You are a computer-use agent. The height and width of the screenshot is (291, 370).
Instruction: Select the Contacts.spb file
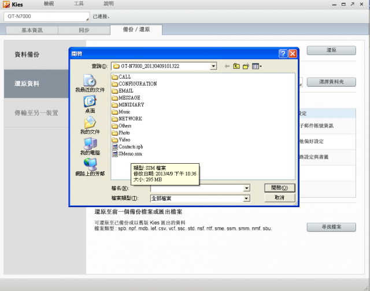point(127,147)
